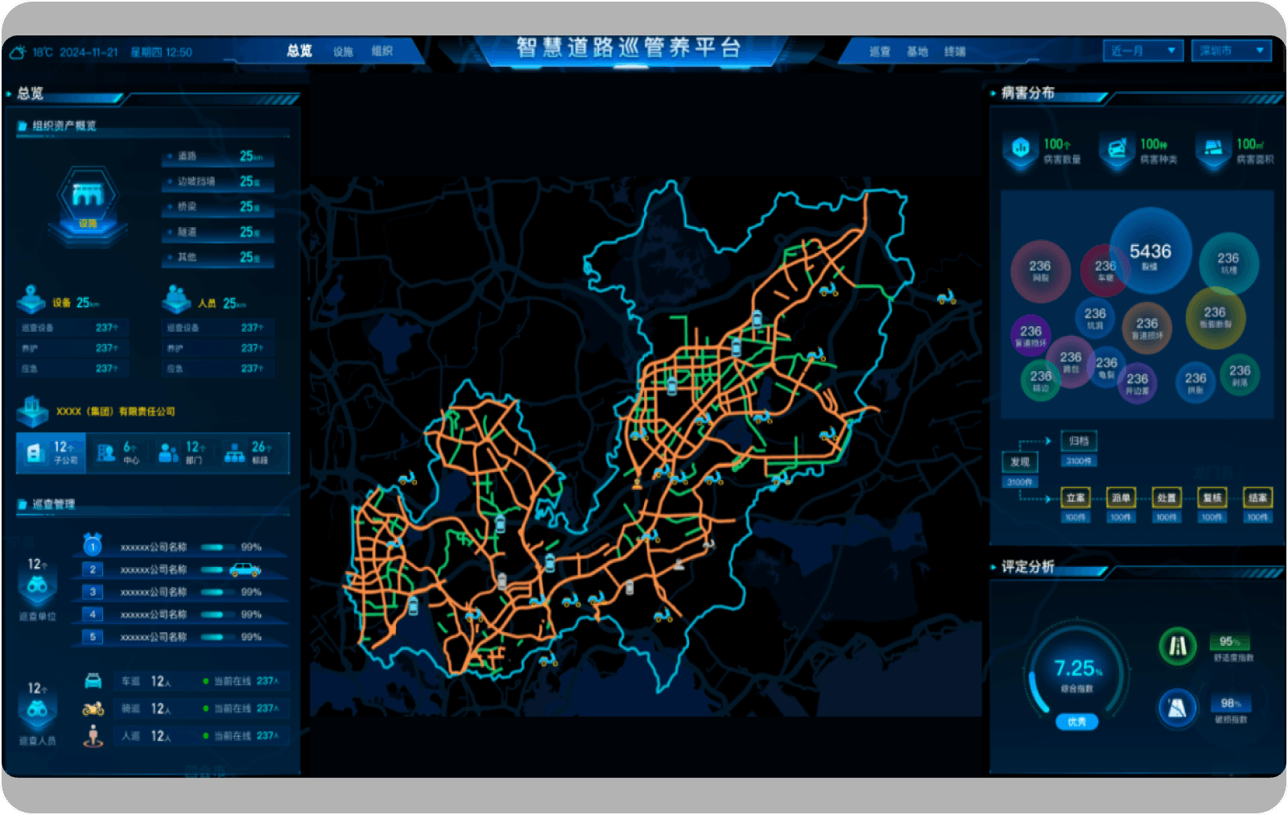
Task: Click the 巡查单位 binoculars icon
Action: [37, 586]
